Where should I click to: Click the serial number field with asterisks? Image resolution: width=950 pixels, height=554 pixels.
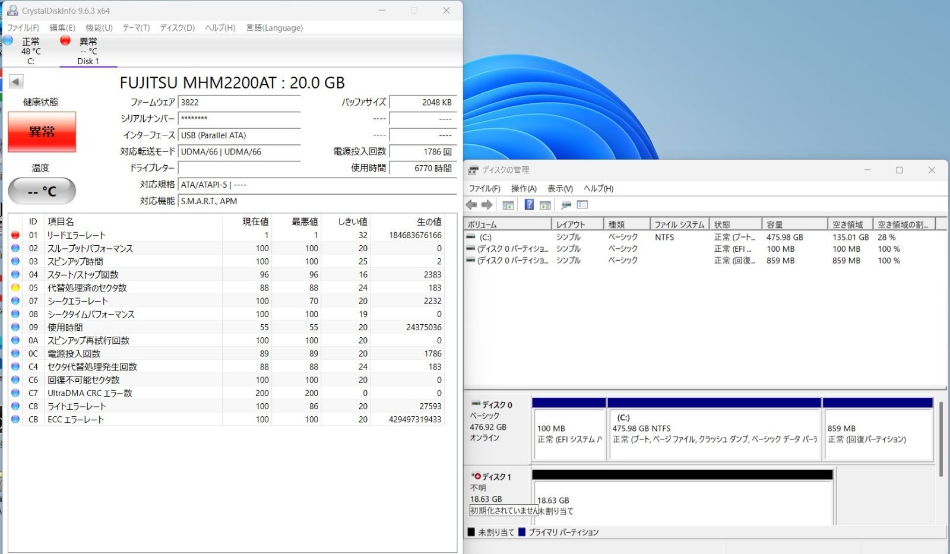[239, 119]
